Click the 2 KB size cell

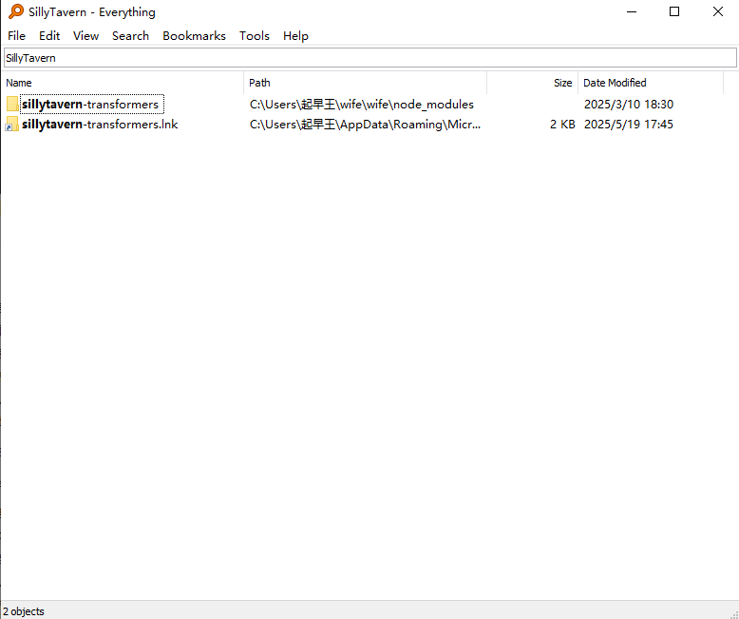coord(562,125)
